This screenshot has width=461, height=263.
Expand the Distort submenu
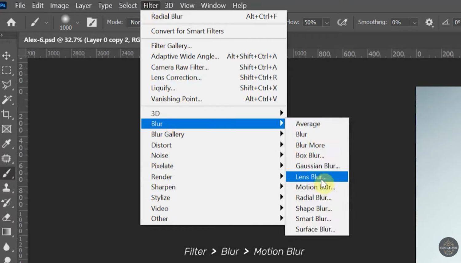(x=213, y=145)
